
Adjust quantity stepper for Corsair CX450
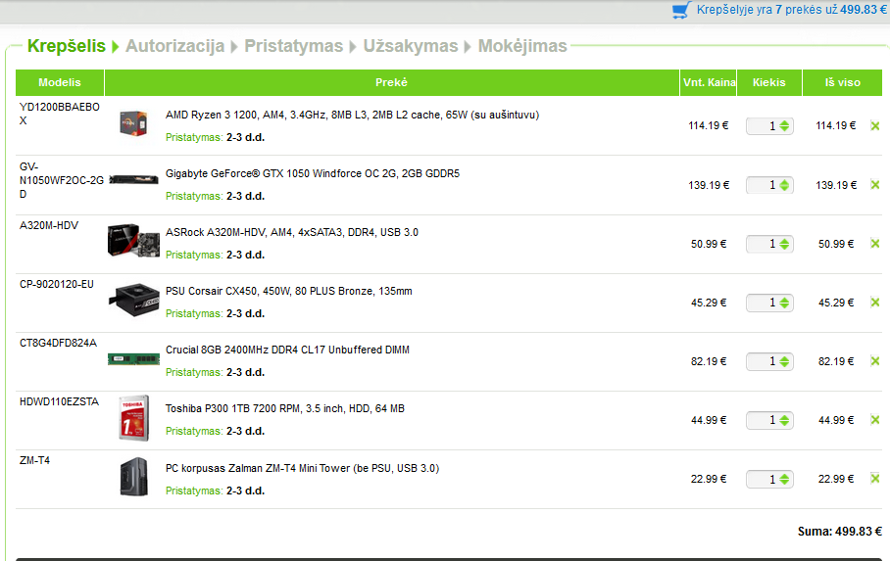point(784,303)
